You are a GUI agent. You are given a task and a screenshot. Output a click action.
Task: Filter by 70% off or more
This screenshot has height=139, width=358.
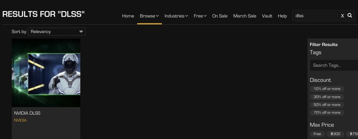pos(327,113)
